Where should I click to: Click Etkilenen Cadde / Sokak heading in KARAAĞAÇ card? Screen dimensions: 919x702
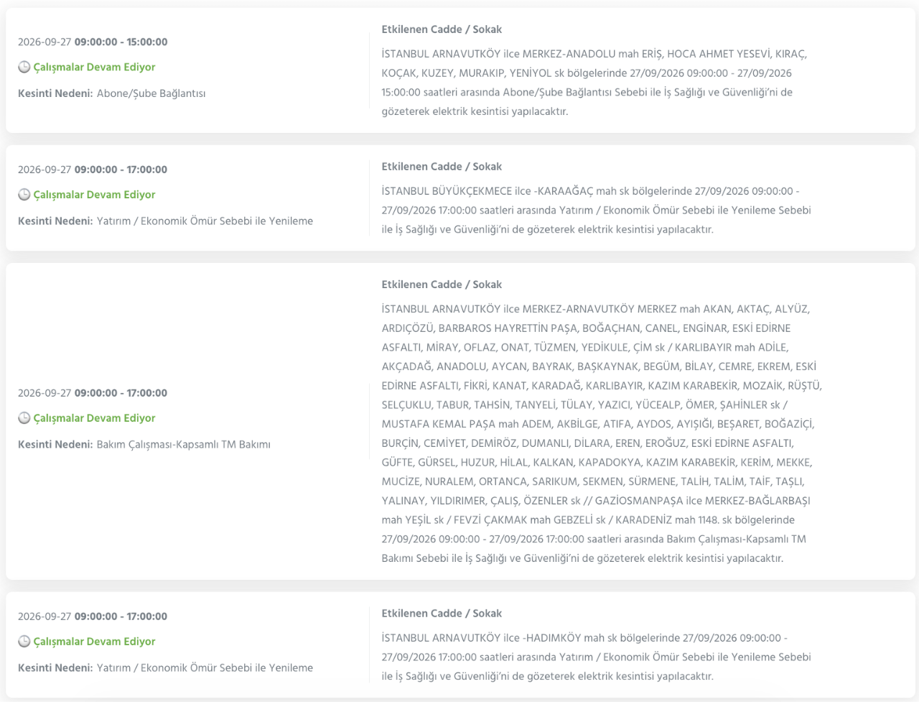coord(442,167)
